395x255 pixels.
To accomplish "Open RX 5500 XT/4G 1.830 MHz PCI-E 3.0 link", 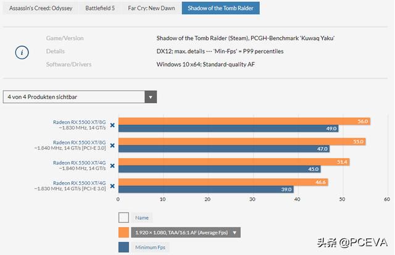I will pyautogui.click(x=80, y=183).
